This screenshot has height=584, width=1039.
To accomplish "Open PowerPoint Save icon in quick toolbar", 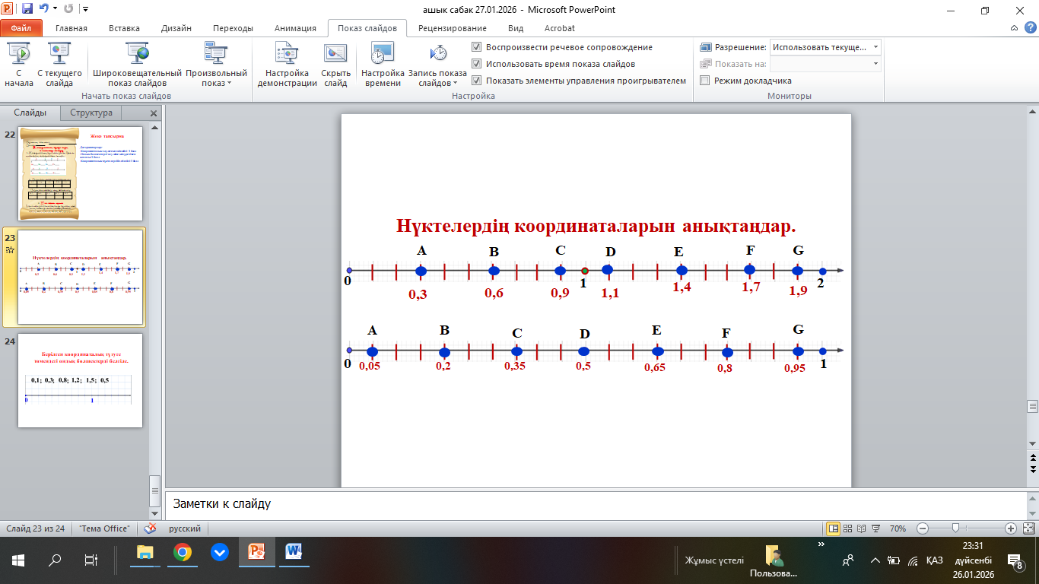I will pyautogui.click(x=27, y=10).
